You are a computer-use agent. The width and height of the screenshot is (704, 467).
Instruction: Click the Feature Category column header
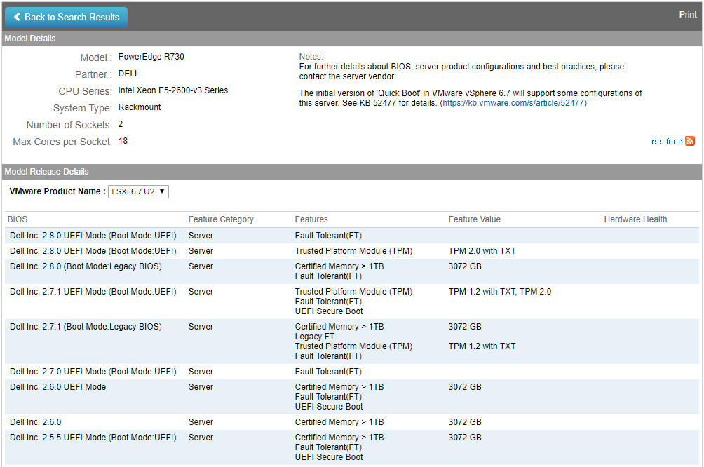(x=221, y=219)
